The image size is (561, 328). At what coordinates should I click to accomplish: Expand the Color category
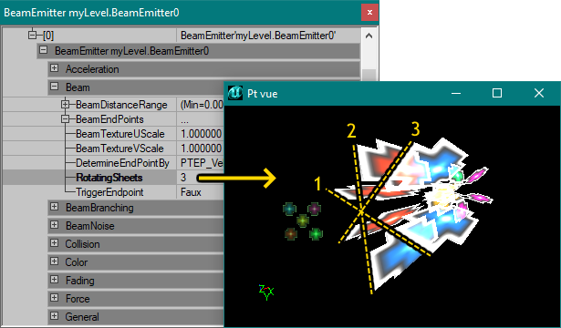click(x=54, y=261)
